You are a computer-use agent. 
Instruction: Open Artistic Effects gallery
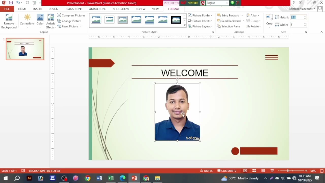click(x=51, y=21)
